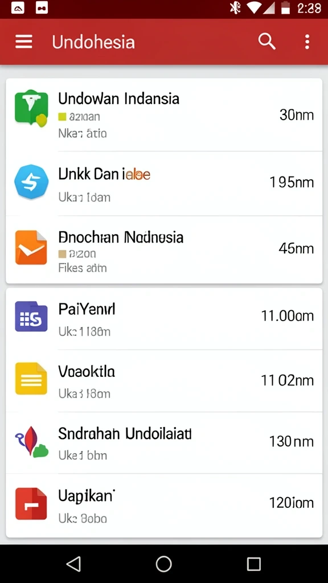Open the Unkk Dan list entry
Image resolution: width=328 pixels, height=583 pixels.
(164, 184)
